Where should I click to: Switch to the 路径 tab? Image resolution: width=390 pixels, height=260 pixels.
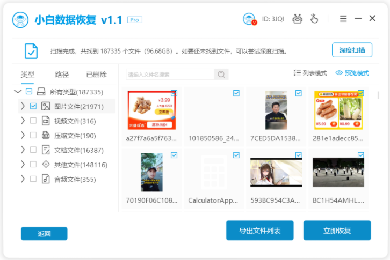[x=62, y=75]
